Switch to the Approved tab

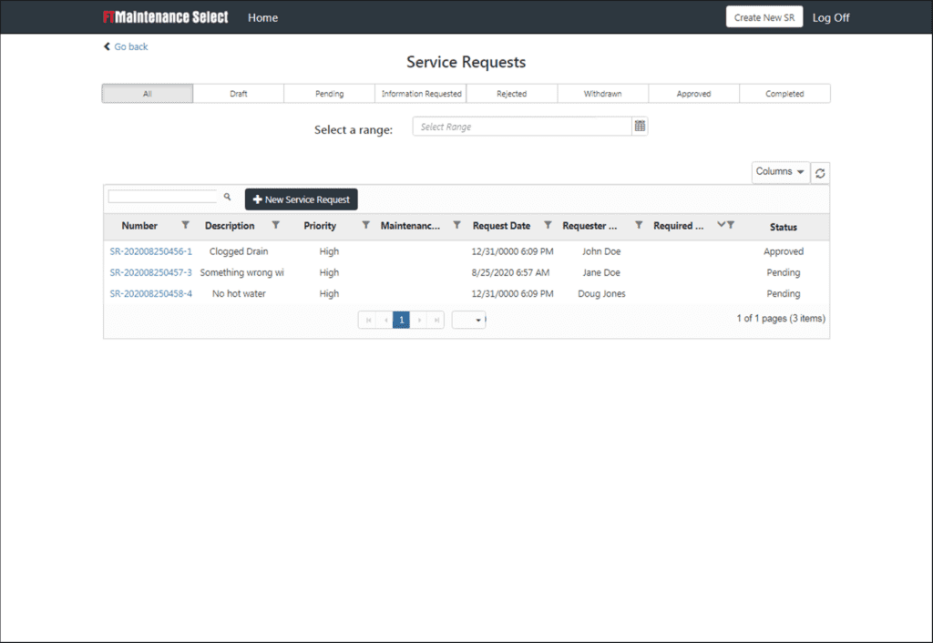pyautogui.click(x=693, y=94)
